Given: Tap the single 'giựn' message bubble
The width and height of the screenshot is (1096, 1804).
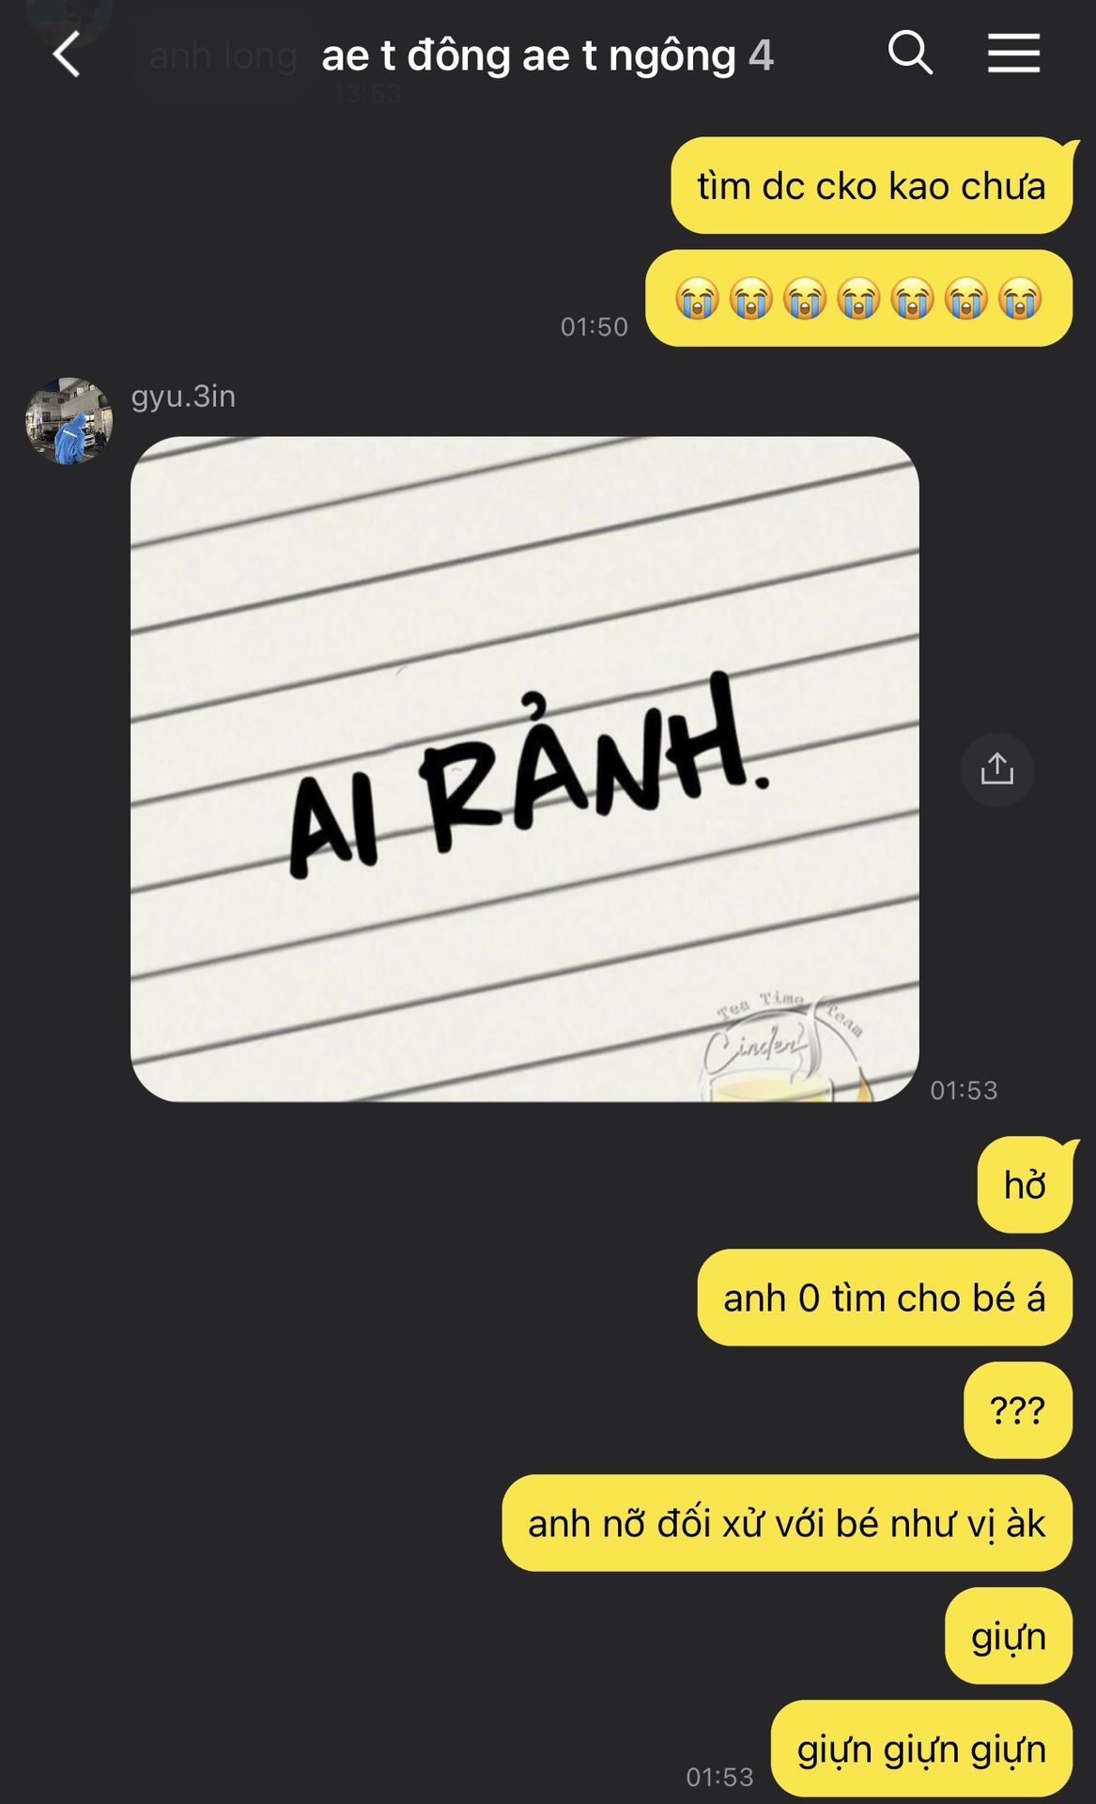Looking at the screenshot, I should (x=1009, y=1636).
